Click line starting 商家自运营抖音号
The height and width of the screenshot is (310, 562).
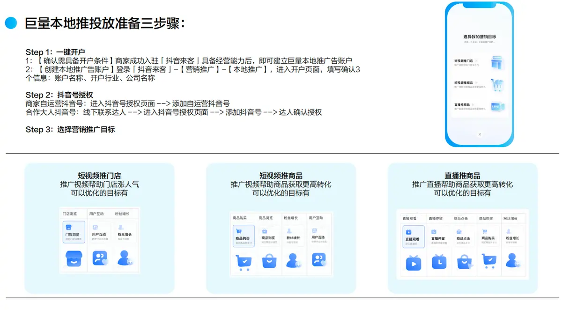pos(128,103)
